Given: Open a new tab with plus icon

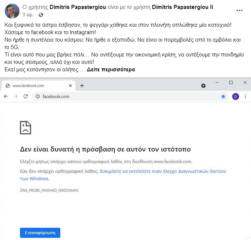Looking at the screenshot, I should point(82,85).
